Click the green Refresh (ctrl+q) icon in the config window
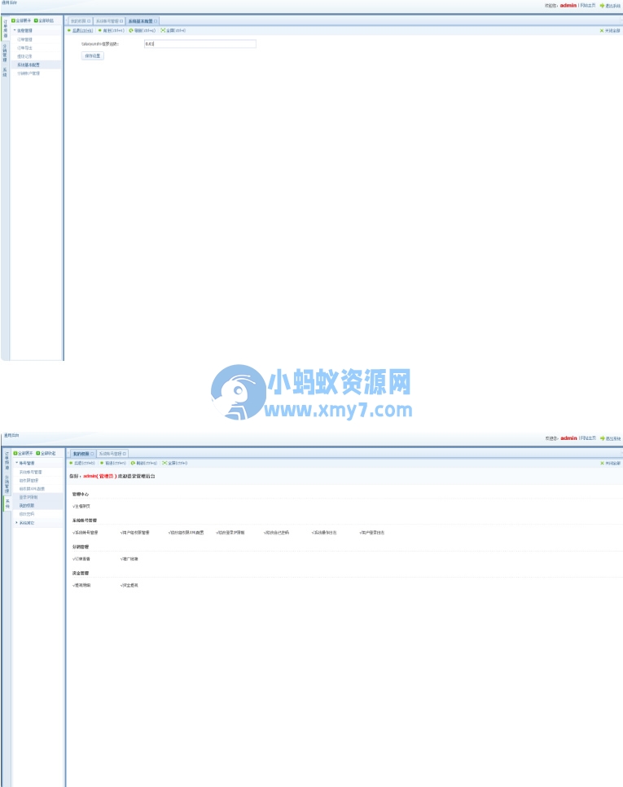The image size is (623, 787). 131,31
